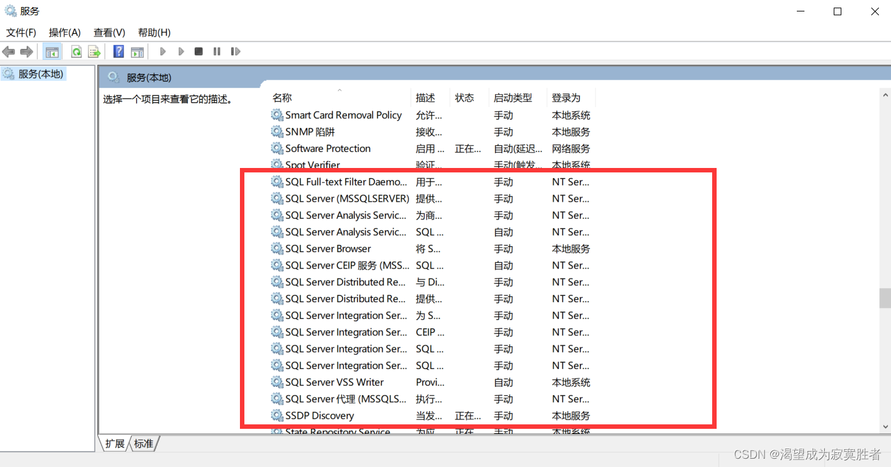Viewport: 891px width, 467px height.
Task: Click the 网络服务 logon cell of Software Protection
Action: click(571, 148)
